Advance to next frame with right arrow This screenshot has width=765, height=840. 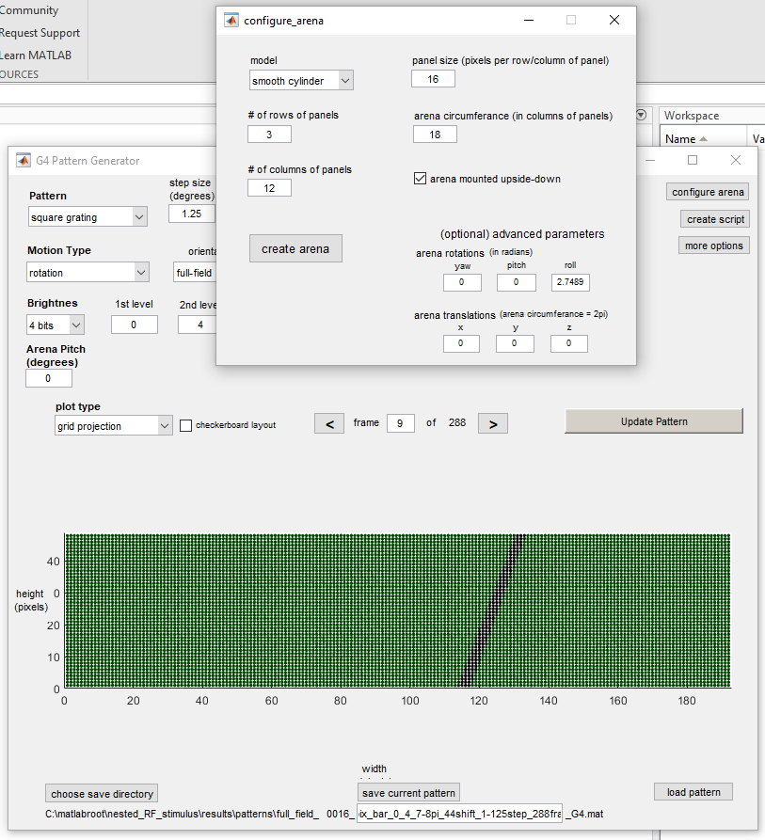(492, 423)
